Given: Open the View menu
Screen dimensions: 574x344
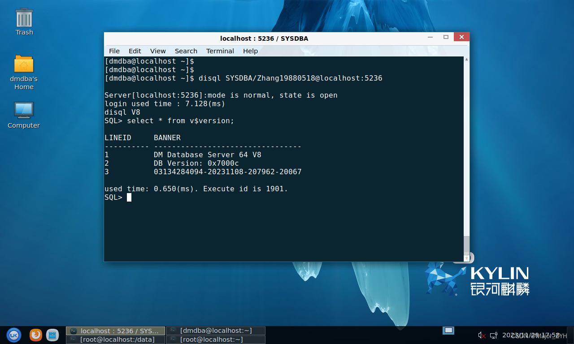Looking at the screenshot, I should [x=158, y=51].
